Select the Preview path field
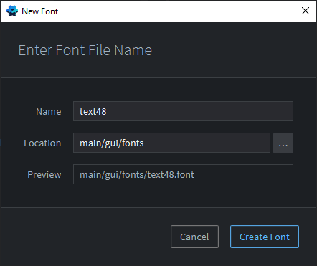This screenshot has height=266, width=317. coord(183,174)
